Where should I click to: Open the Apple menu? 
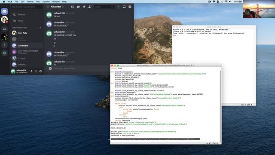[x=4, y=2]
